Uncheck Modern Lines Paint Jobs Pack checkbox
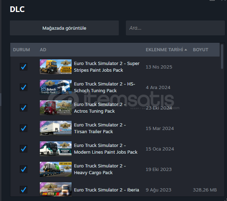The image size is (227, 201). (x=24, y=149)
